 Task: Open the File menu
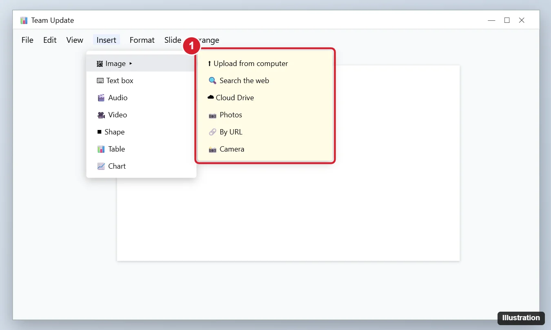27,40
